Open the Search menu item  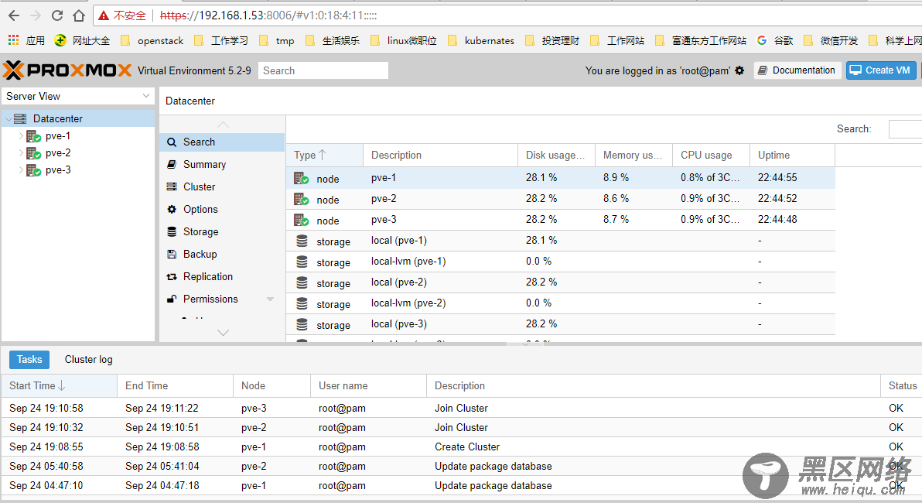pyautogui.click(x=222, y=142)
